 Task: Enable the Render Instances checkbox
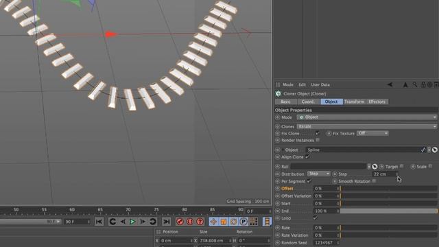(x=318, y=140)
